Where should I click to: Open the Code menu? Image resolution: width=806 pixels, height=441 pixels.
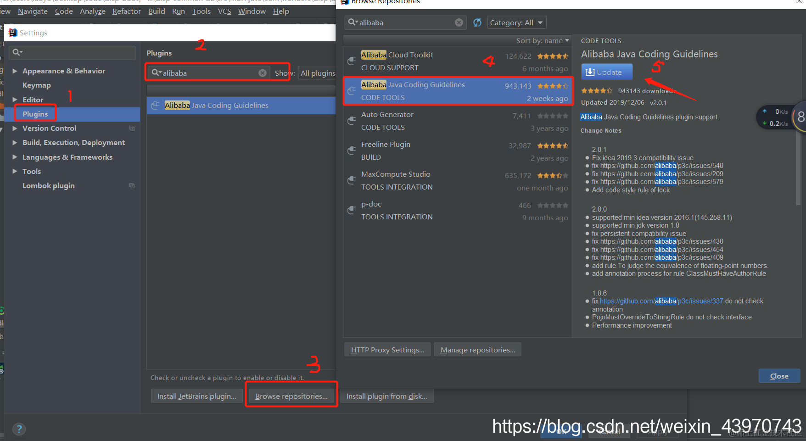coord(64,11)
